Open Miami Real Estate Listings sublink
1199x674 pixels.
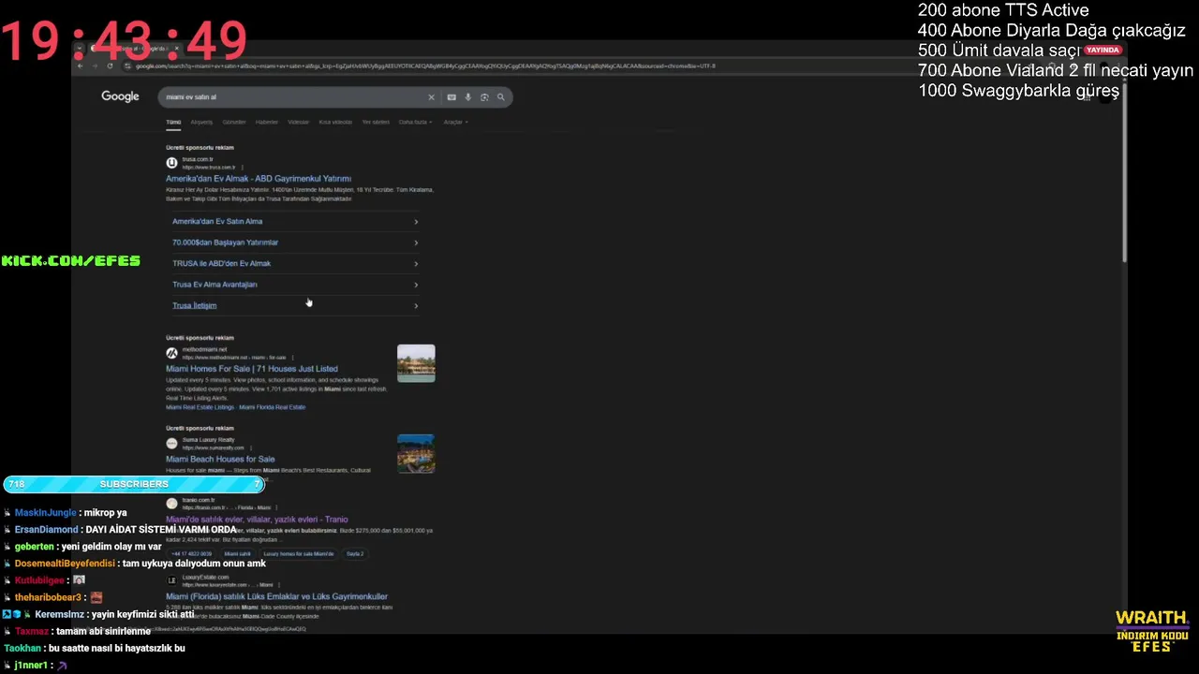pyautogui.click(x=200, y=407)
